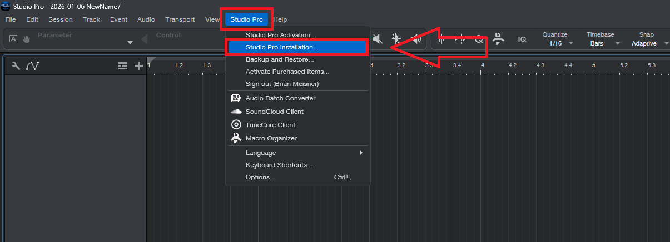Toggle the IQ button in toolbar
This screenshot has width=670, height=242.
tap(522, 39)
